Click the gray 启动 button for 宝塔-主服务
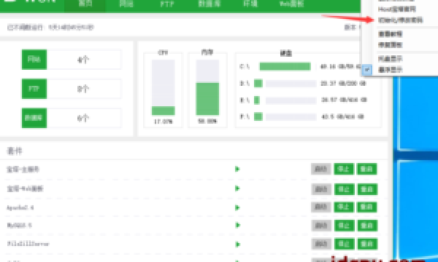 pyautogui.click(x=321, y=169)
